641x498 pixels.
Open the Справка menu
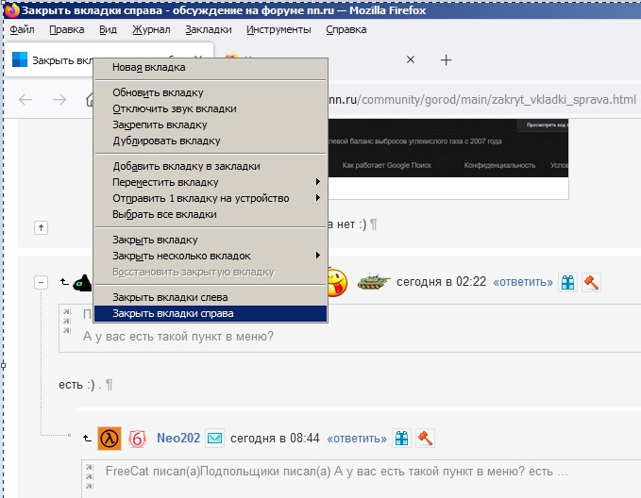point(346,29)
